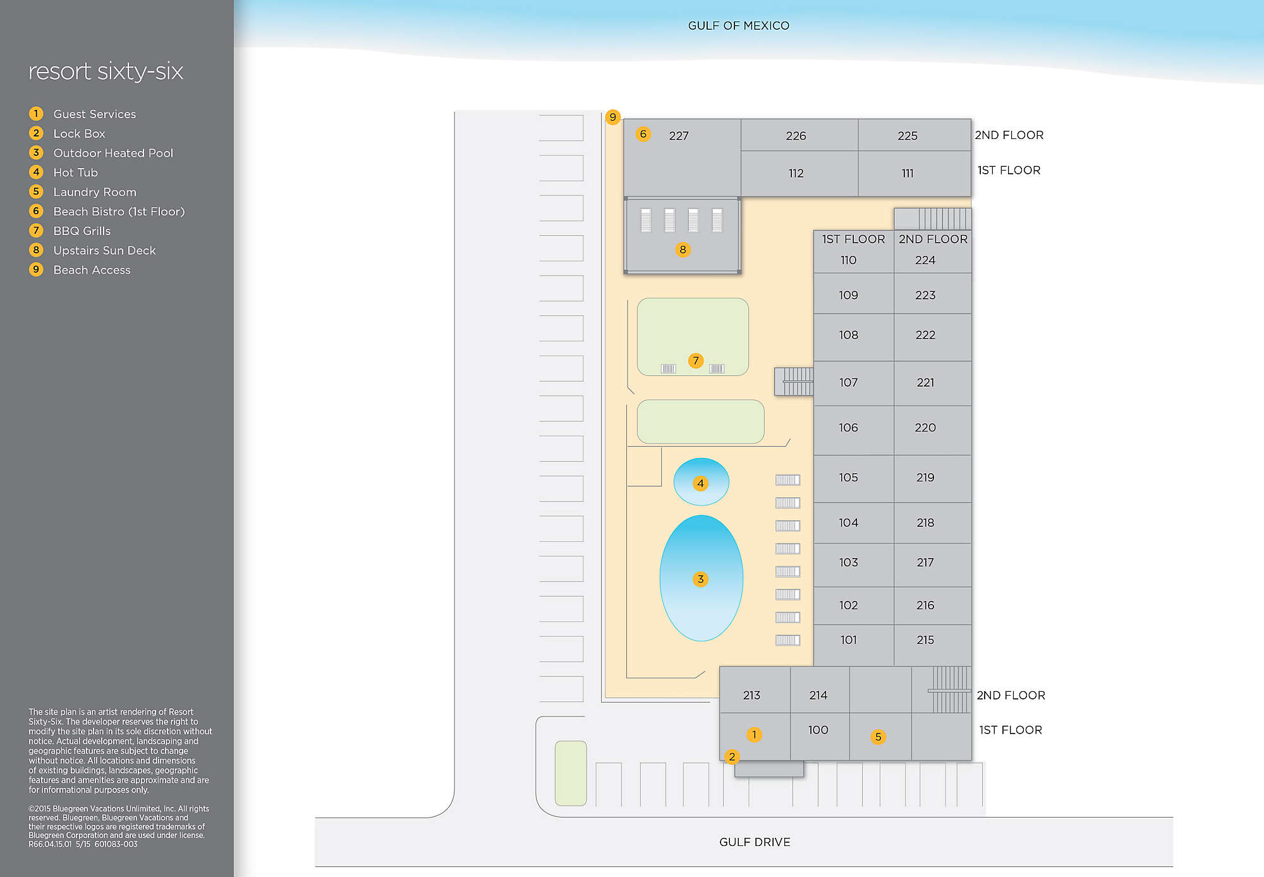Click the Guest Services legend entry
1264x877 pixels.
click(x=94, y=114)
